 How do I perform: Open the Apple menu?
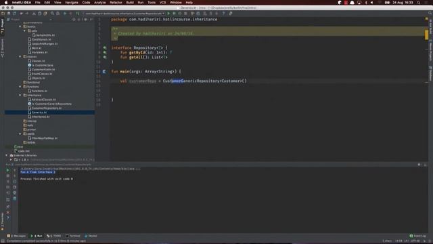pyautogui.click(x=6, y=3)
